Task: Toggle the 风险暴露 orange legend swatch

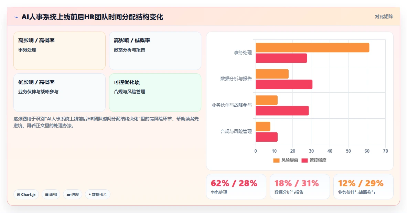Action: (276, 160)
